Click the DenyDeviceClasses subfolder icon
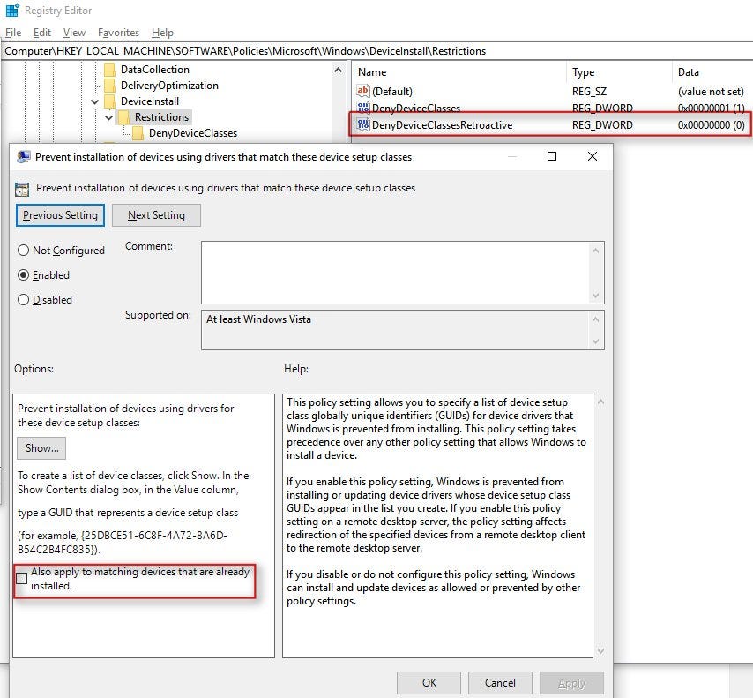This screenshot has width=753, height=698. click(138, 133)
